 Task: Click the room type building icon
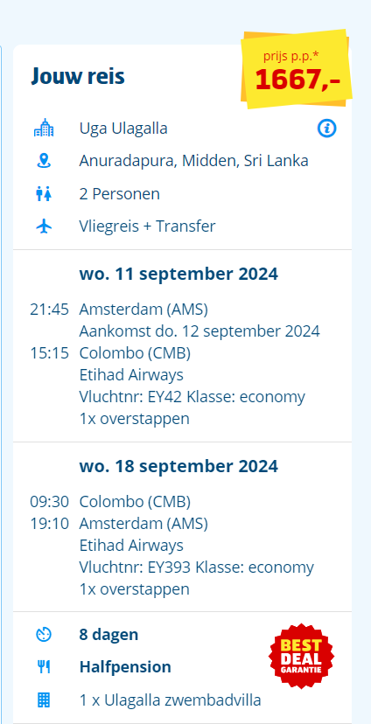44,700
